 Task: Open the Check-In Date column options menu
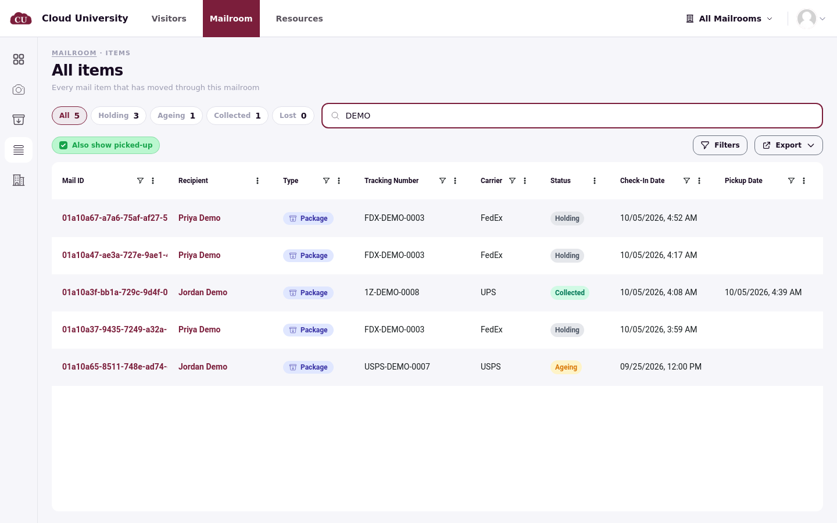coord(699,181)
